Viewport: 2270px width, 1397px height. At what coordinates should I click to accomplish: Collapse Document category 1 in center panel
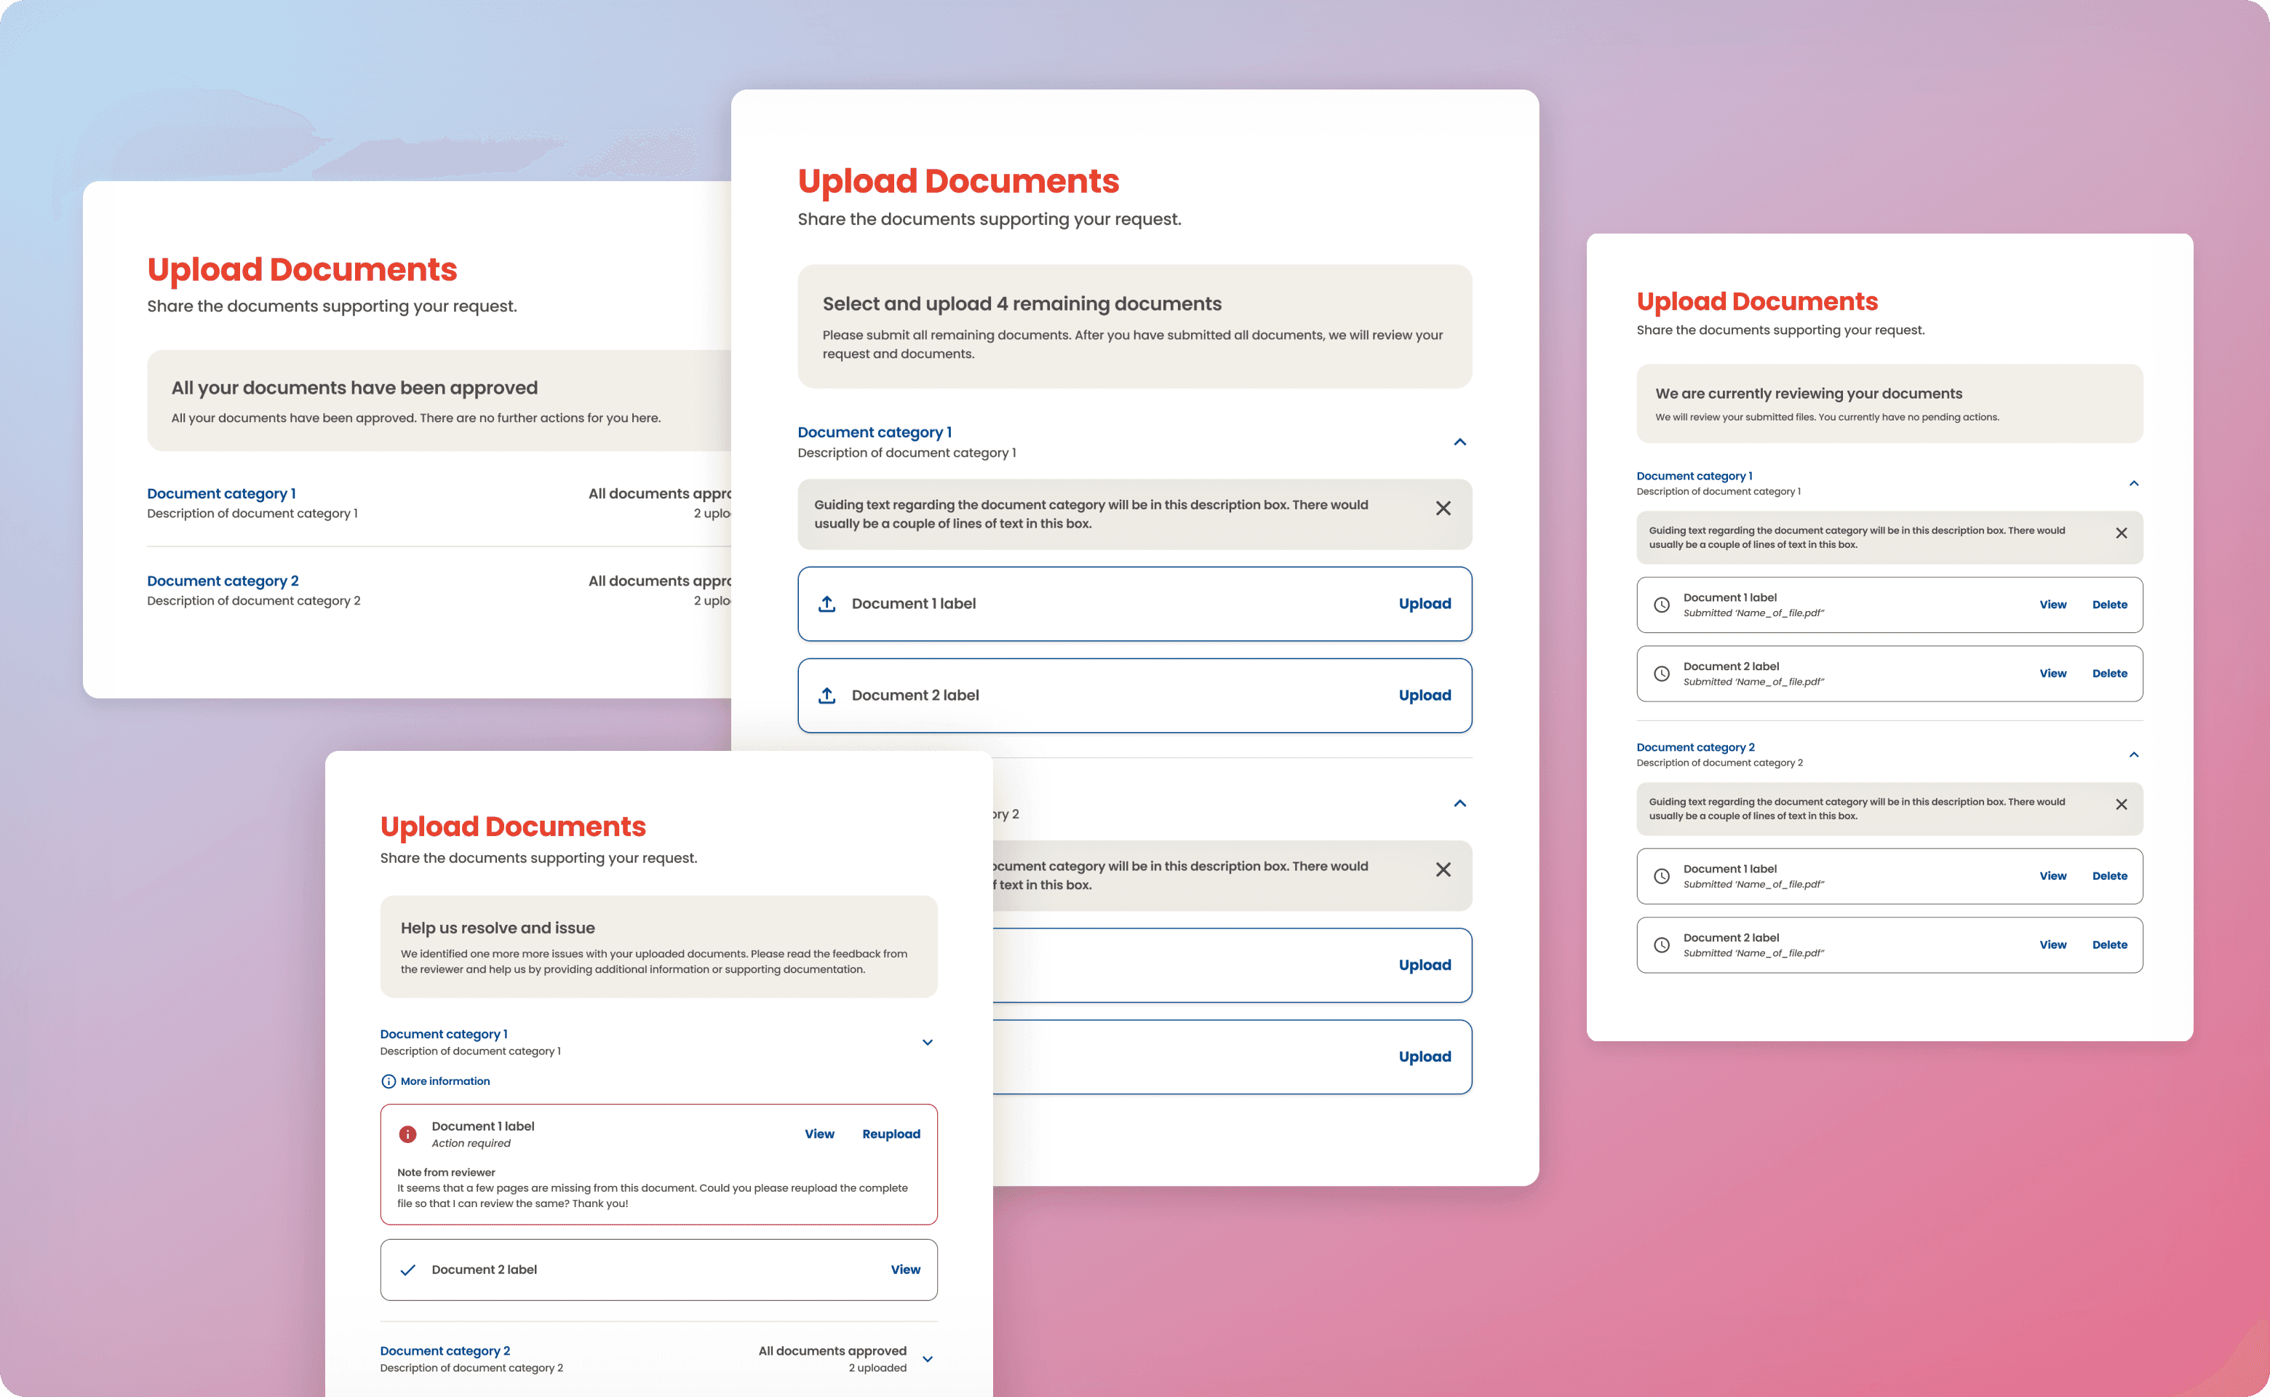pyautogui.click(x=1459, y=442)
